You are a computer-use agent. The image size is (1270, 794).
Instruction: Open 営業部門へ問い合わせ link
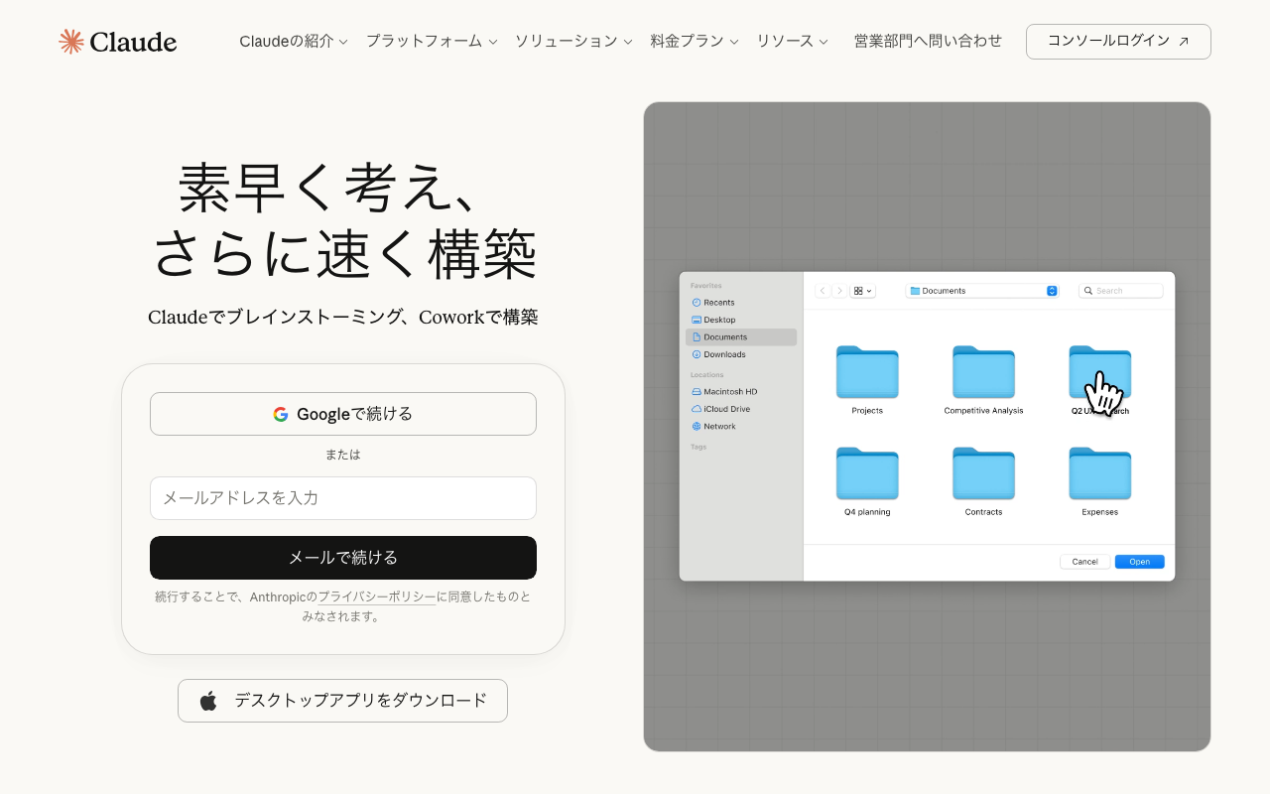[928, 42]
